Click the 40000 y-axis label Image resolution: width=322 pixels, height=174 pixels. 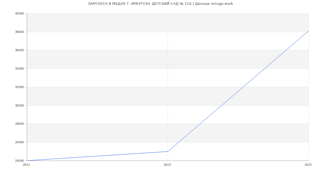(x=20, y=14)
